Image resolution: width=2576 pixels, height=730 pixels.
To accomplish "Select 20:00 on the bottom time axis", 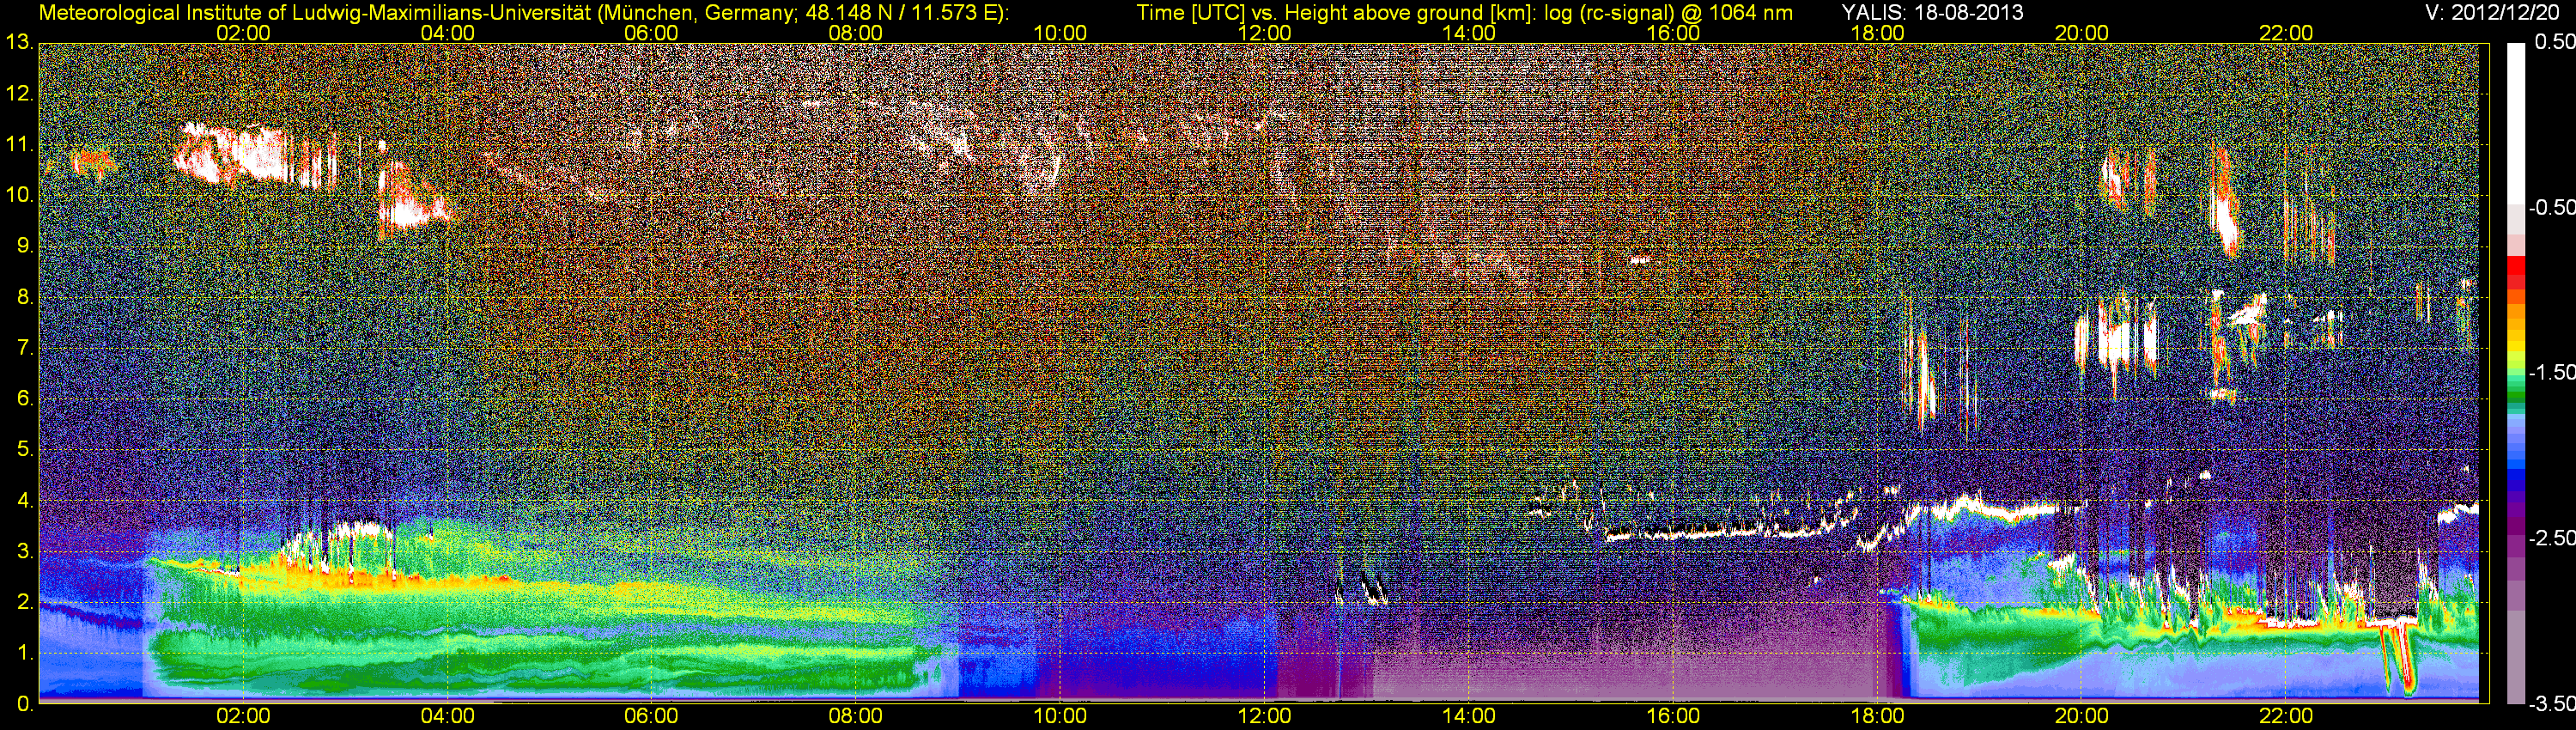I will pos(2082,716).
